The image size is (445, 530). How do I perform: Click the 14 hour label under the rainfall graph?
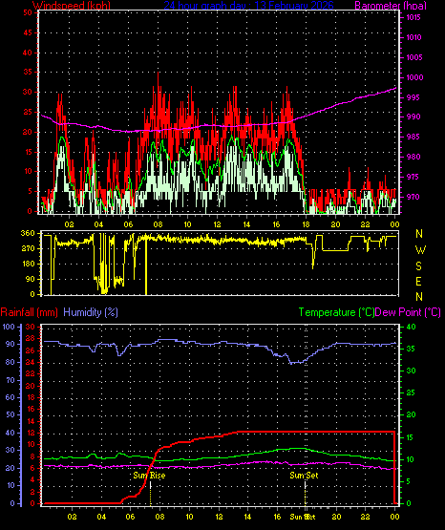tap(248, 517)
